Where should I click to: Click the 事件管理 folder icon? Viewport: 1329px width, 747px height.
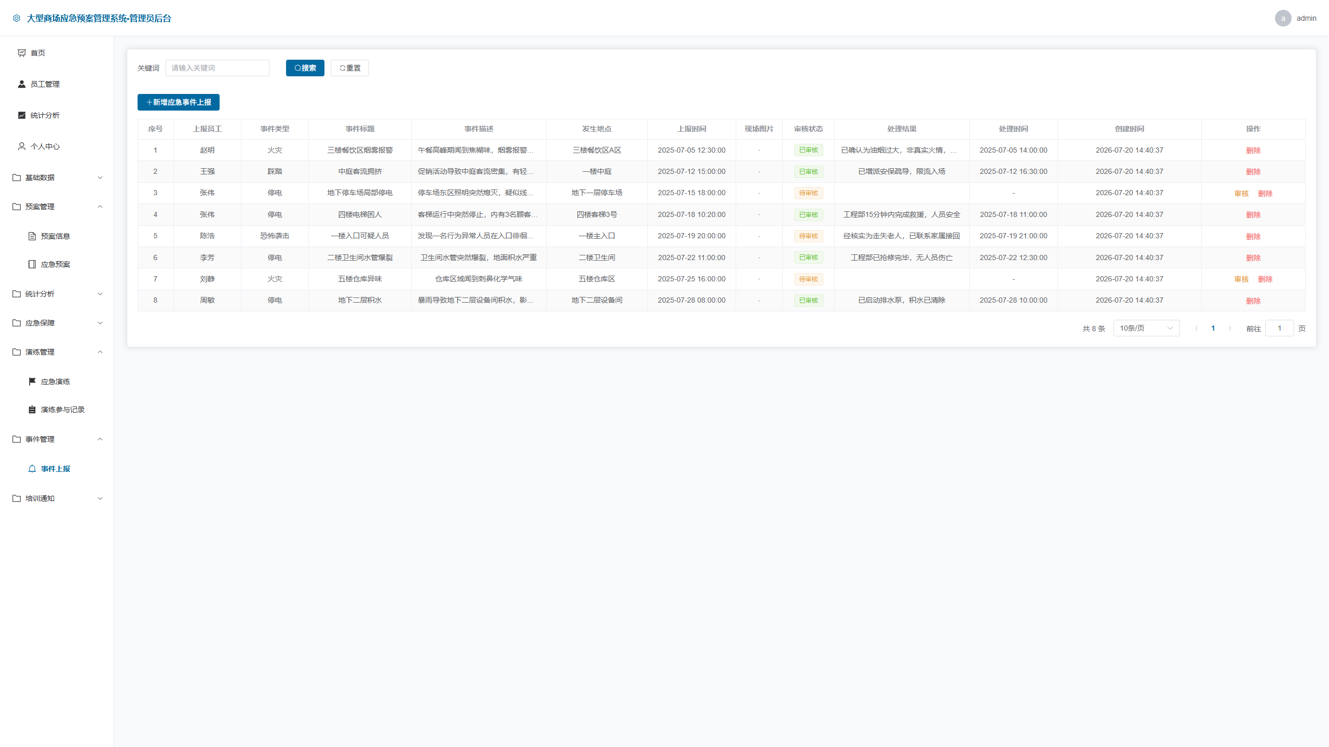17,439
